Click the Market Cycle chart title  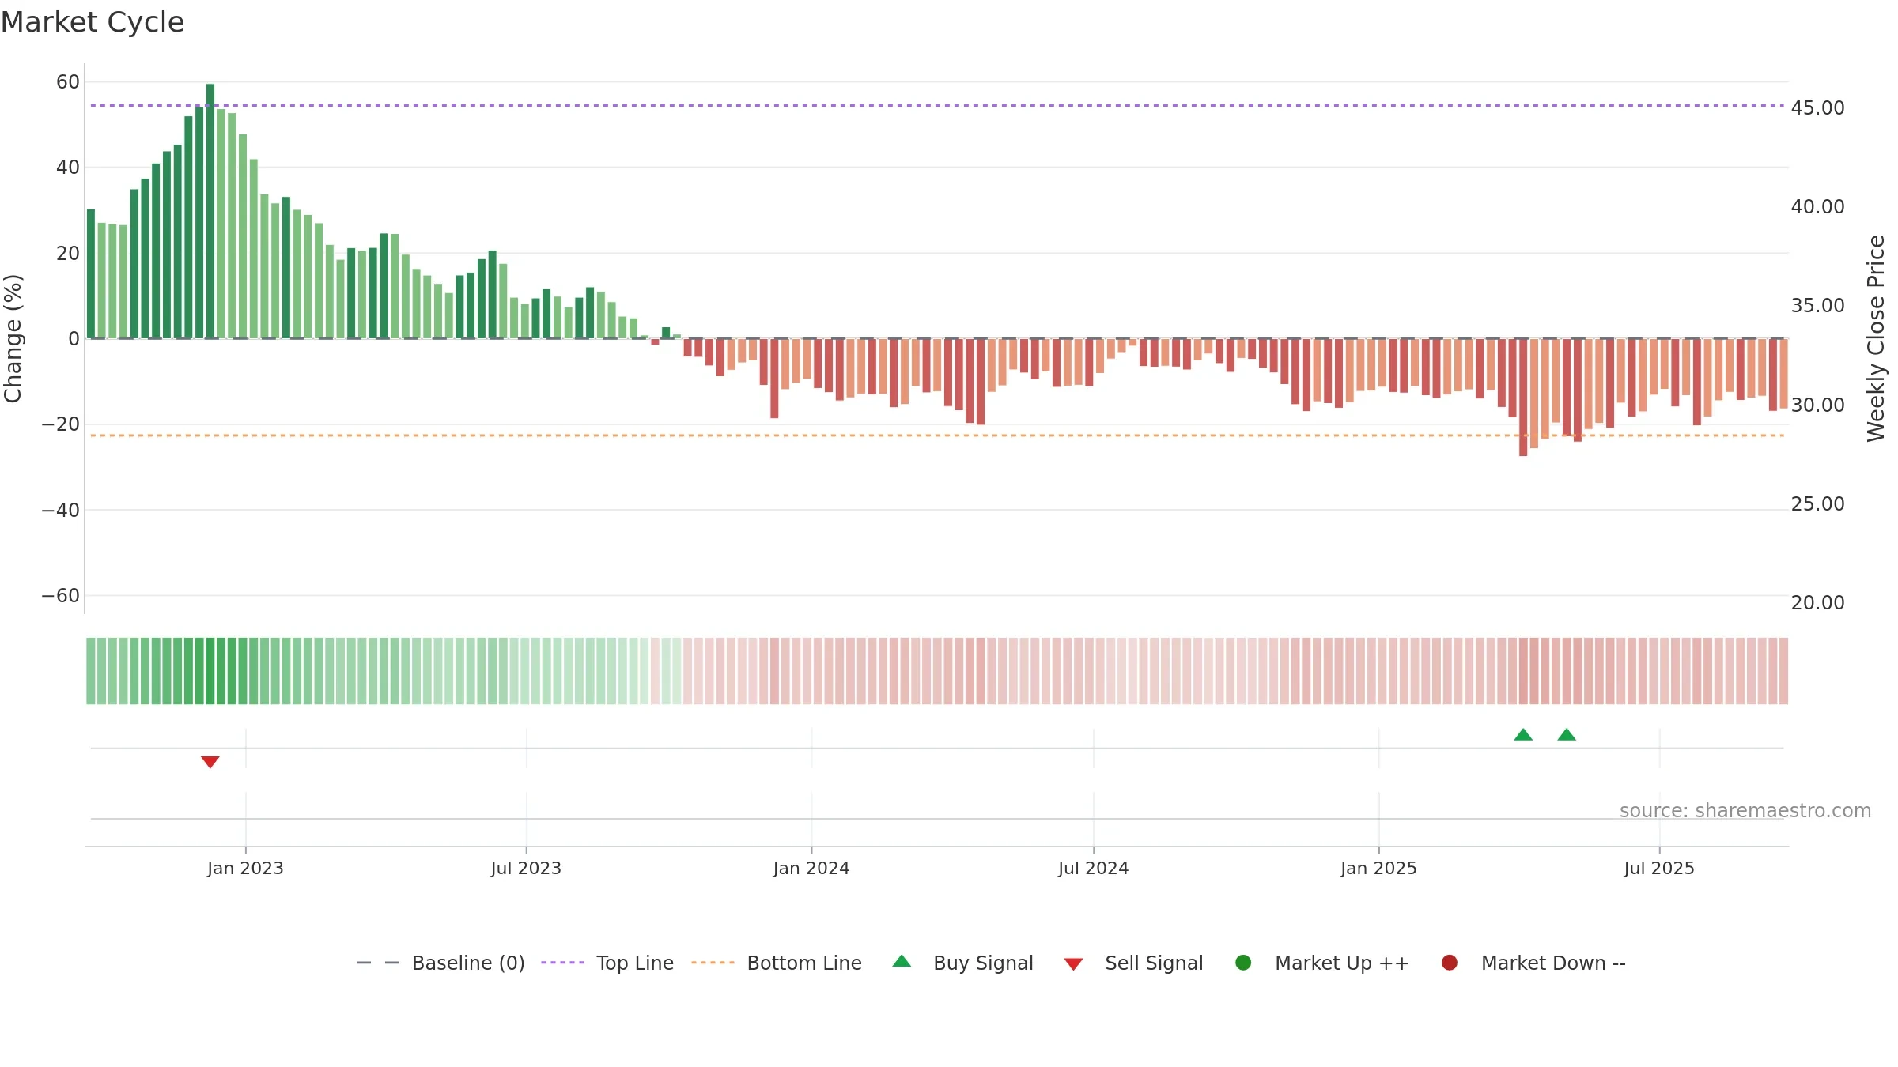click(93, 22)
